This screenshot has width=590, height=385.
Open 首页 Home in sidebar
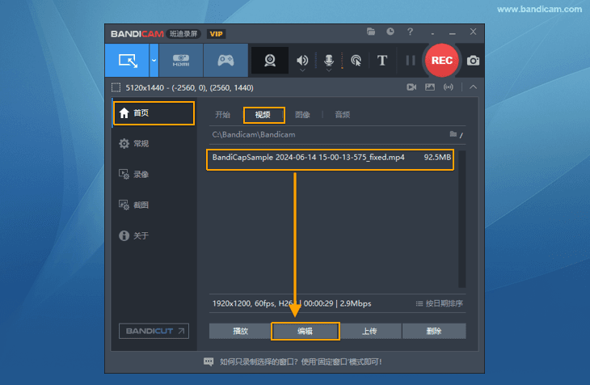tap(154, 113)
